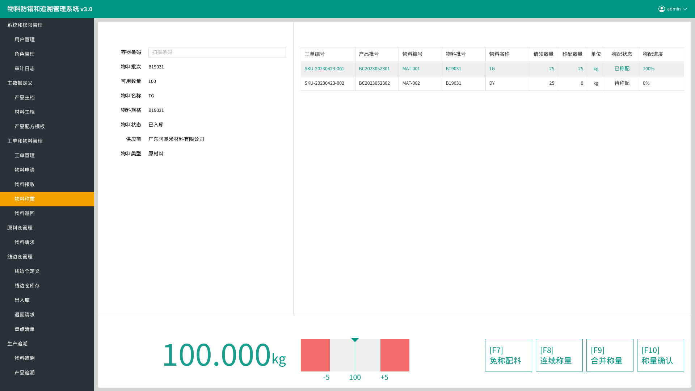Click the 产品批号 column header

click(x=377, y=54)
